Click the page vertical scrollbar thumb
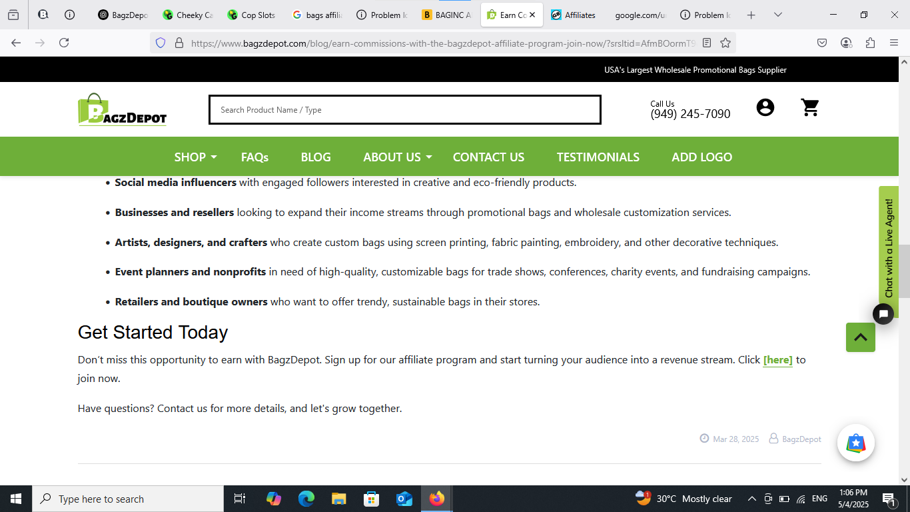The image size is (910, 512). [x=904, y=271]
